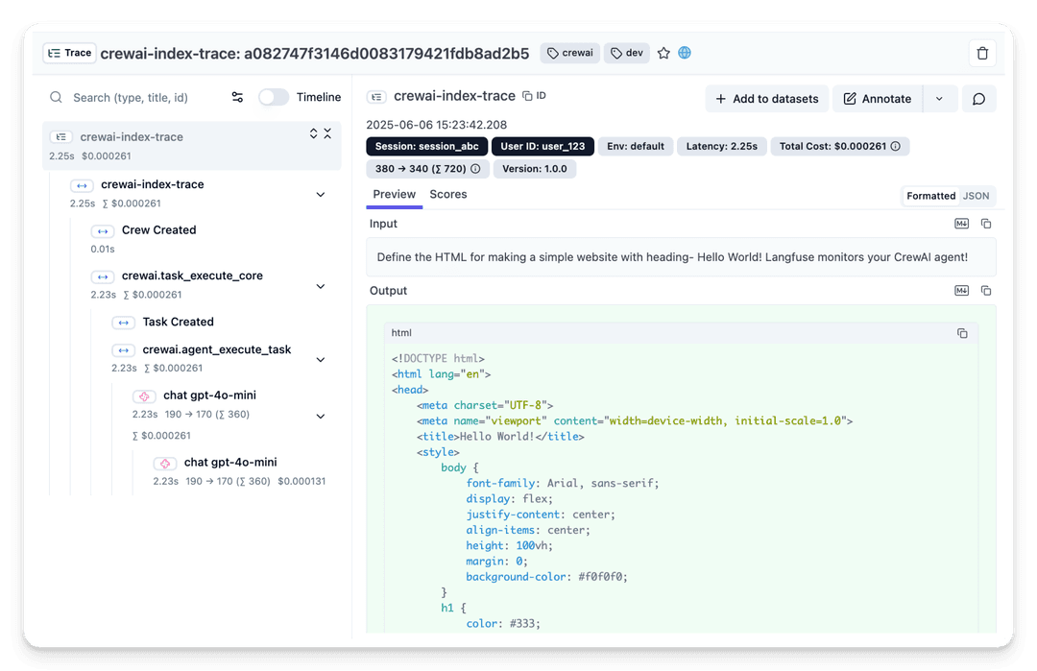Click the Env: default badge
Image resolution: width=1037 pixels, height=671 pixels.
tap(635, 146)
